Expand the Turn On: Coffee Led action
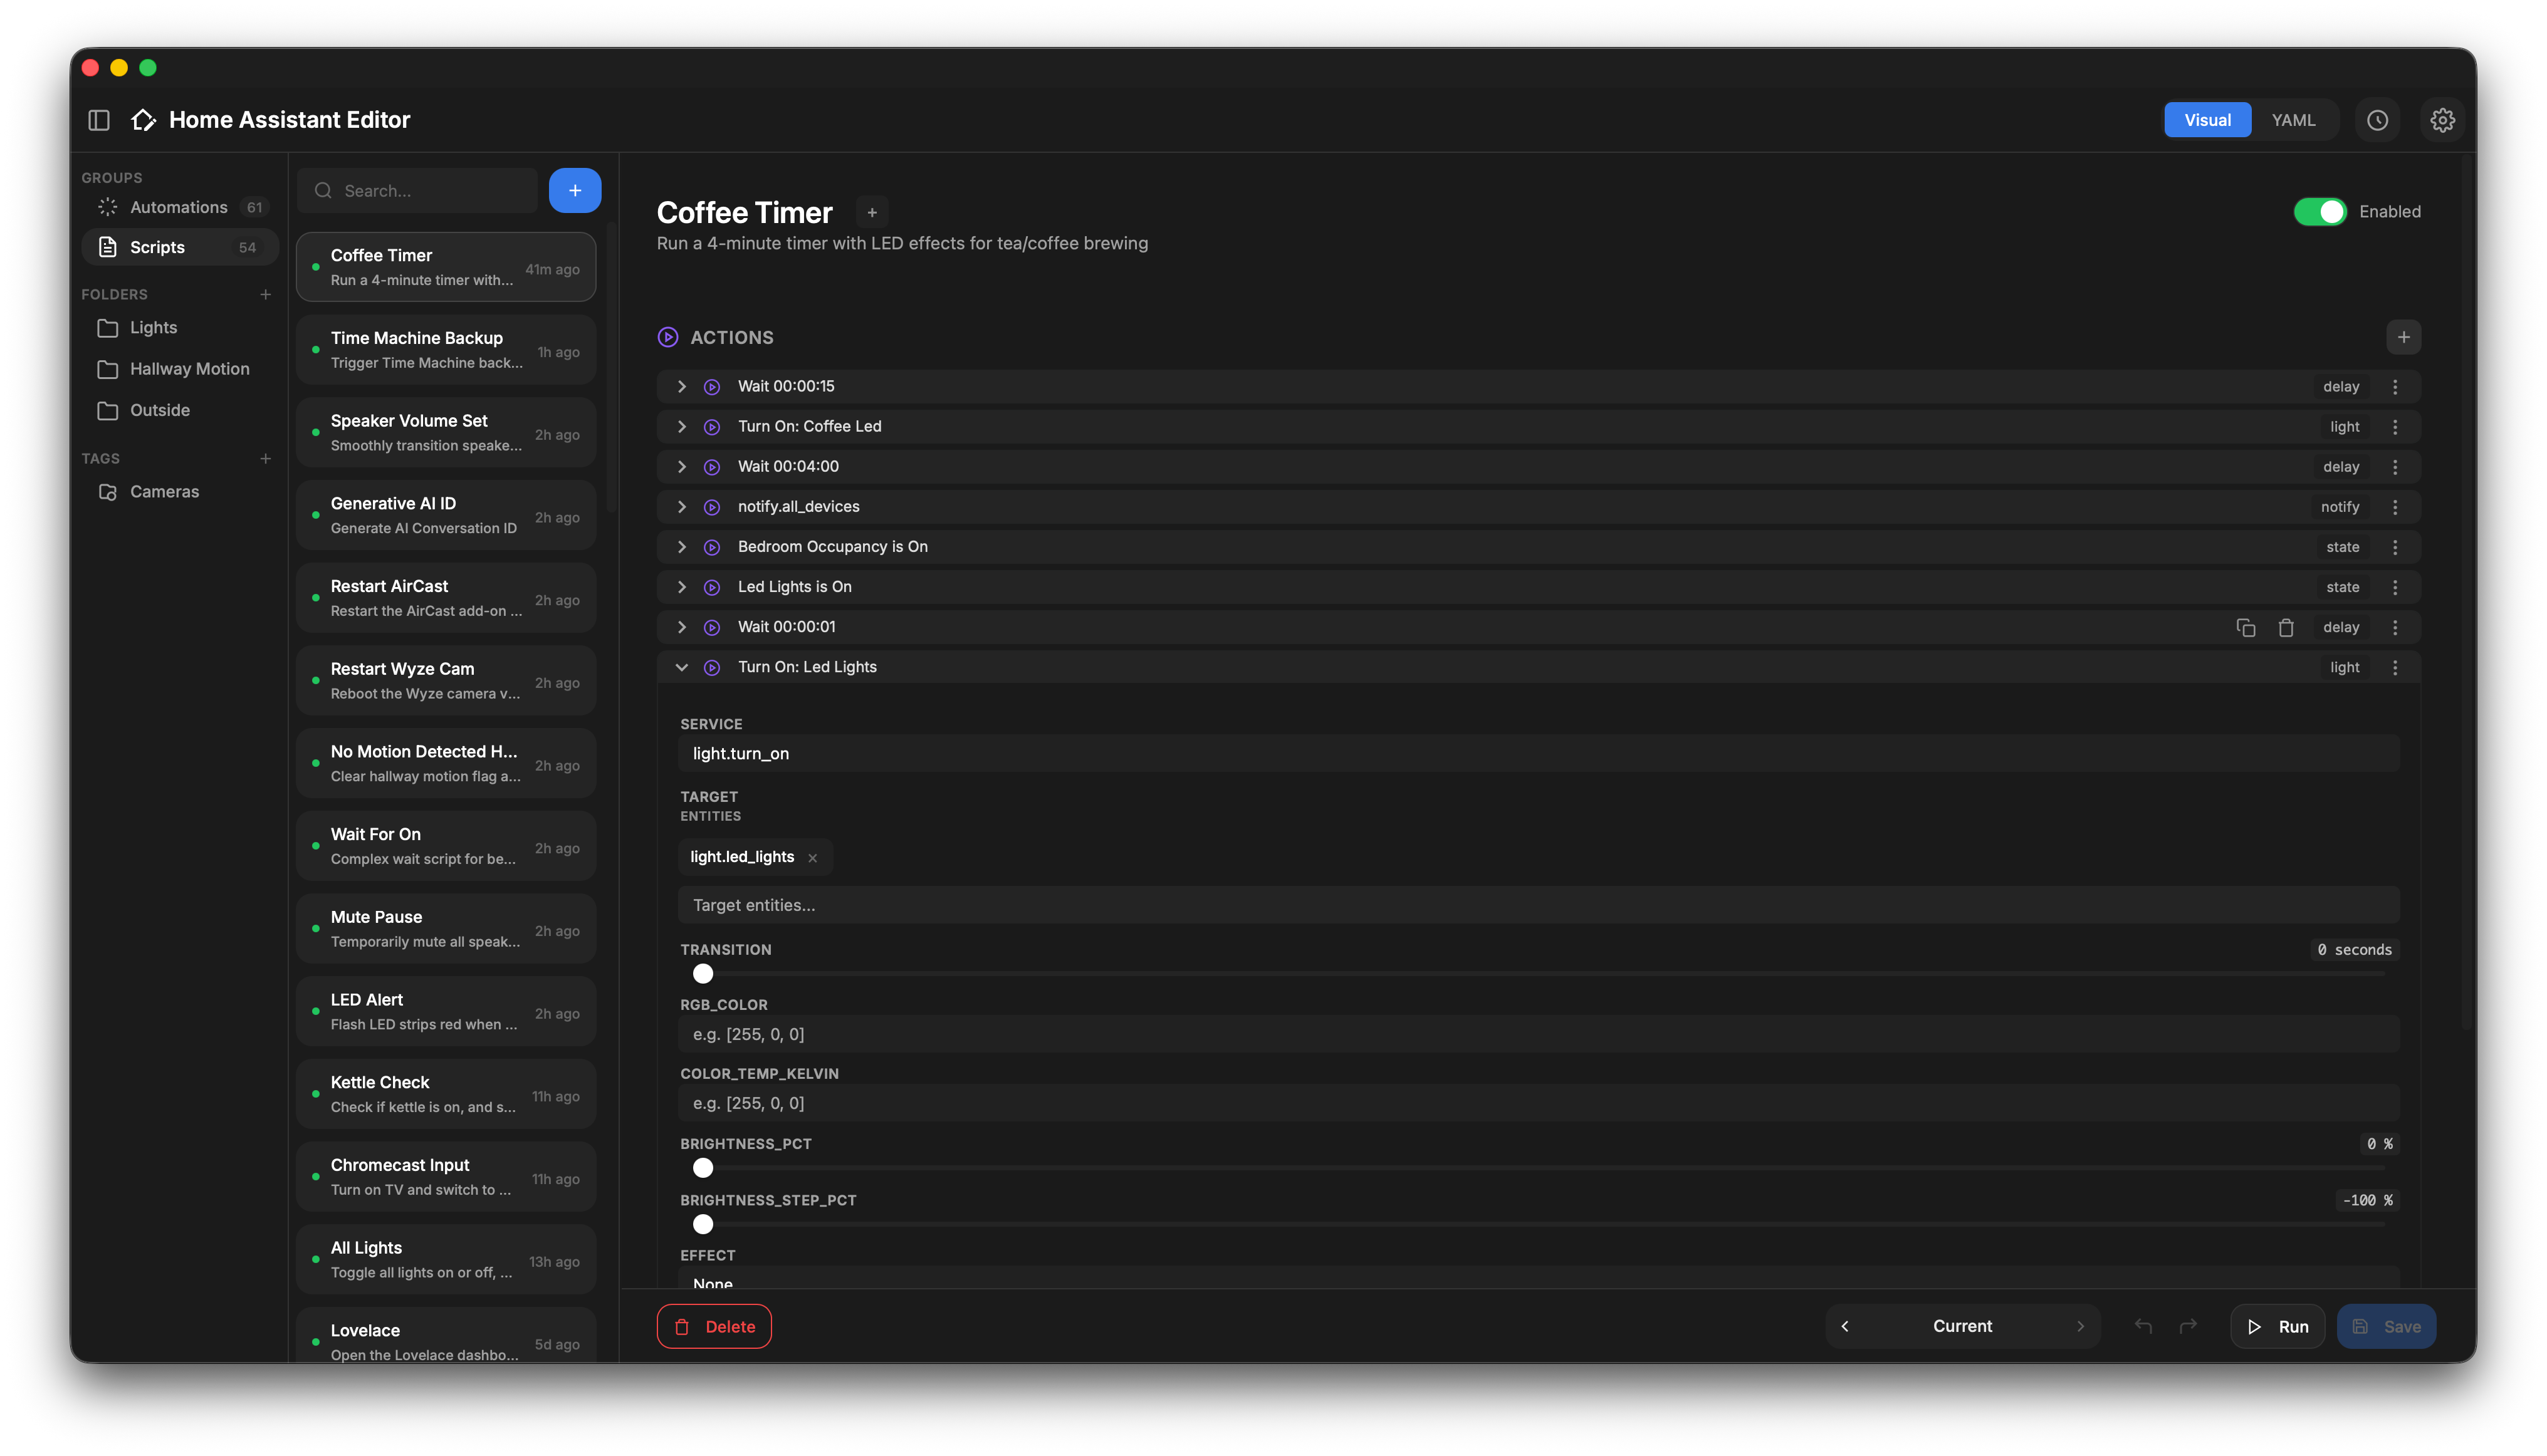This screenshot has width=2547, height=1456. 681,426
